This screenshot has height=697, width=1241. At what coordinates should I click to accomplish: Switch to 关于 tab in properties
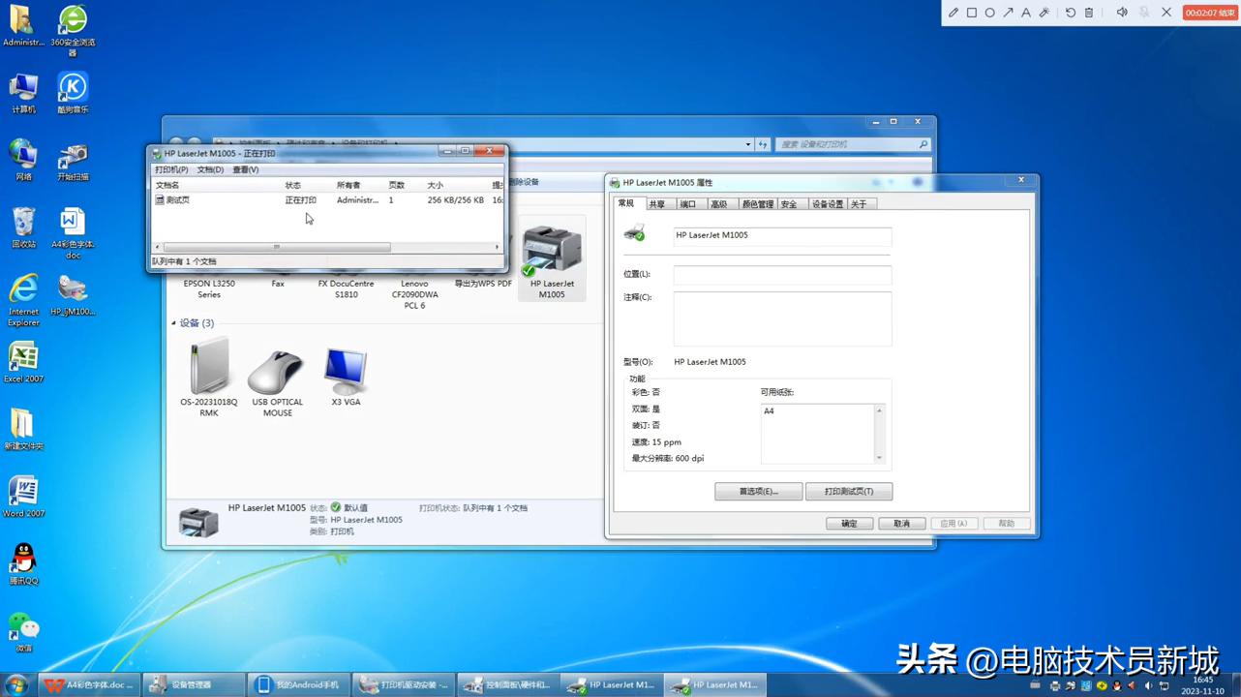tap(860, 204)
